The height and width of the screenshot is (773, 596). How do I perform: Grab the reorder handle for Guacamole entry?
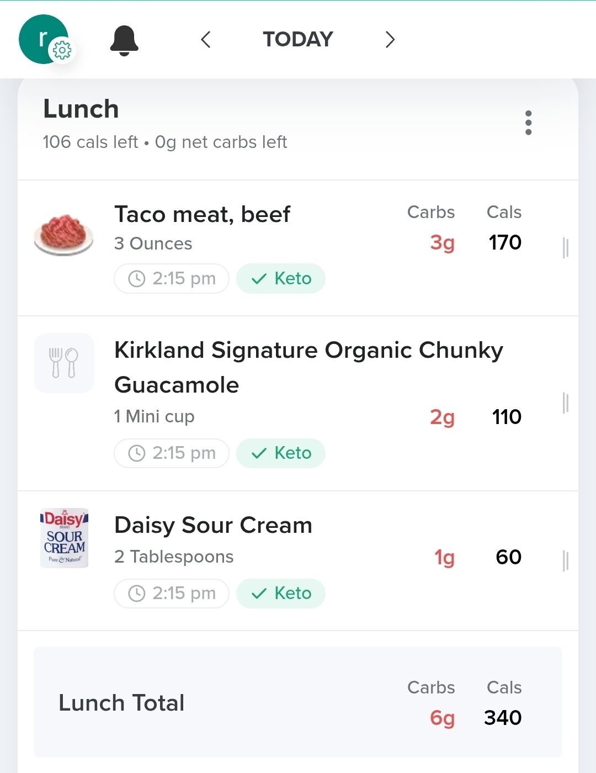(x=565, y=403)
